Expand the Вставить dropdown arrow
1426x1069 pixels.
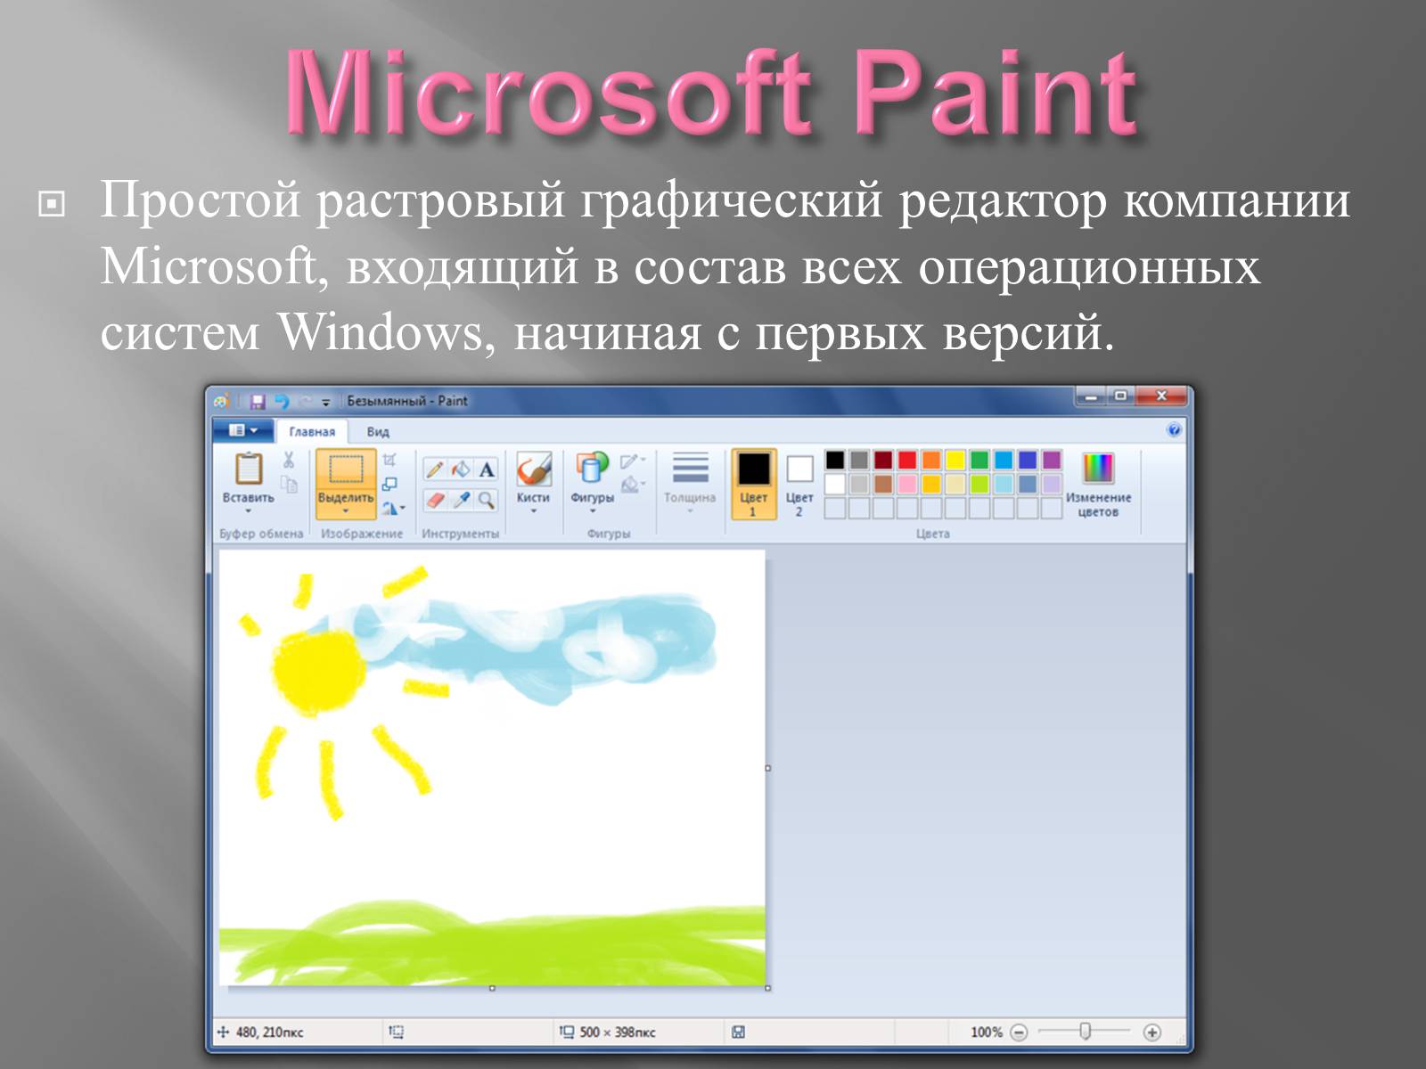(248, 511)
